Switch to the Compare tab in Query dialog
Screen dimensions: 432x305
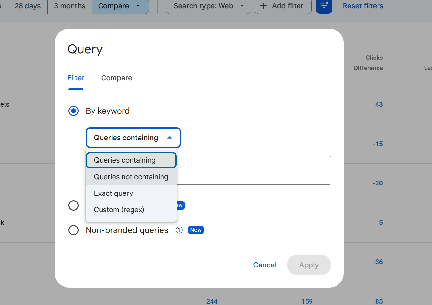click(x=116, y=78)
